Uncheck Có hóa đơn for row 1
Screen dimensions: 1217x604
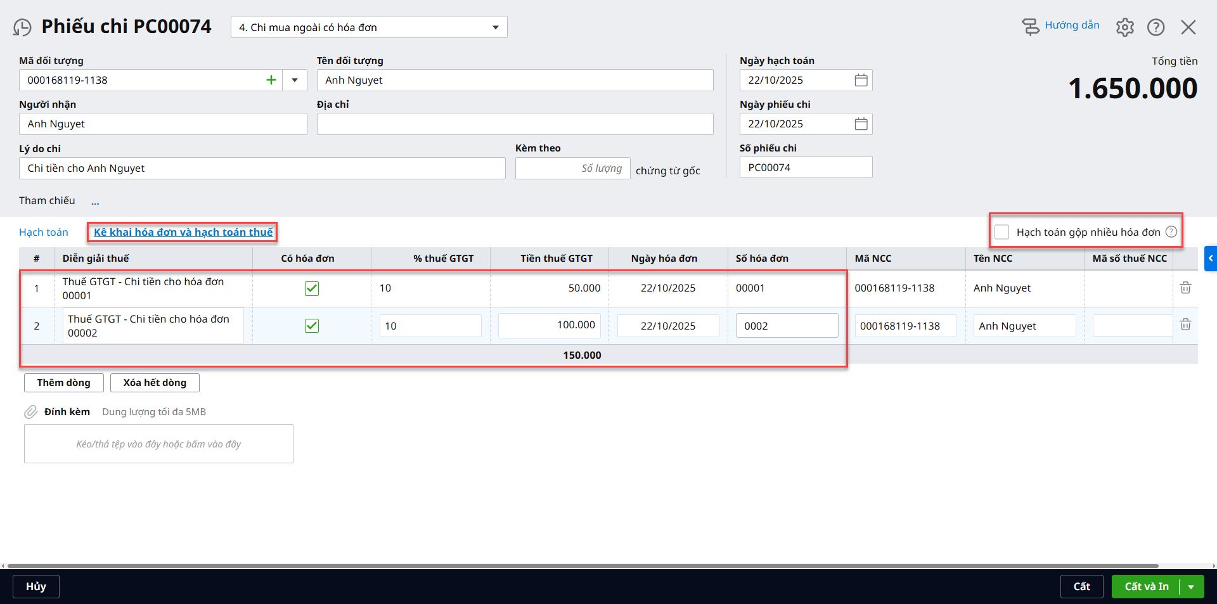click(312, 288)
